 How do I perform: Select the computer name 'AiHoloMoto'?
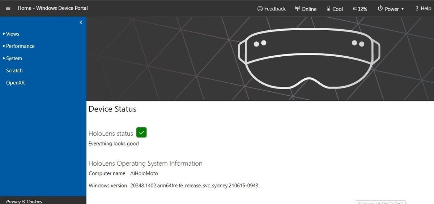(x=144, y=173)
